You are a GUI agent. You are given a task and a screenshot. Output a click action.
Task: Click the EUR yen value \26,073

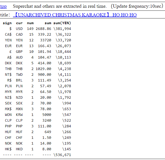(63, 46)
